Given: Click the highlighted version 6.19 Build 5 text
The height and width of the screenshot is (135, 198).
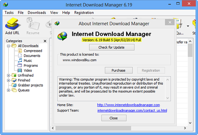Looking at the screenshot, I should 112,40.
